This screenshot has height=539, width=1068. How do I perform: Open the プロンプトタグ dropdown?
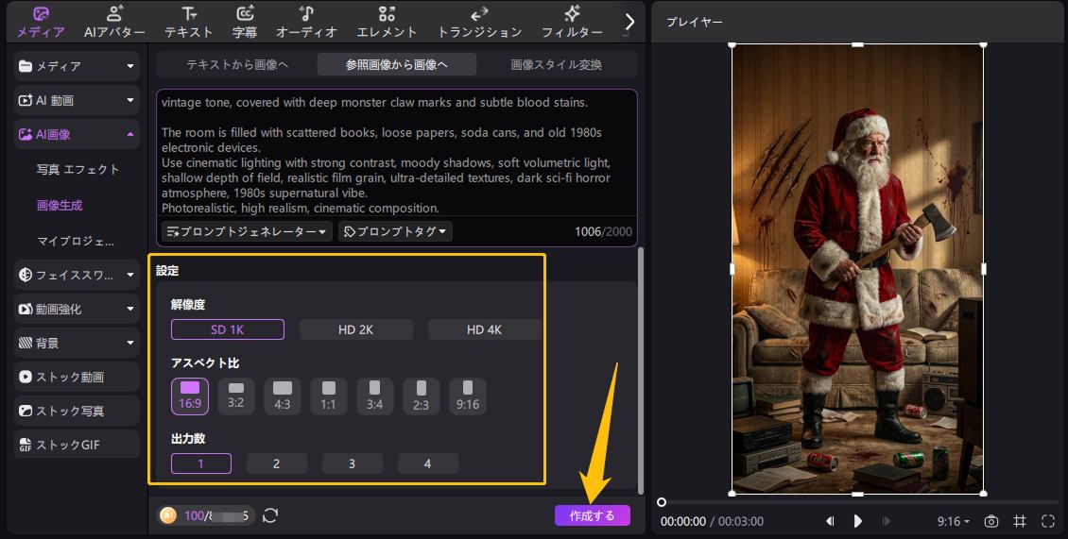pyautogui.click(x=395, y=231)
